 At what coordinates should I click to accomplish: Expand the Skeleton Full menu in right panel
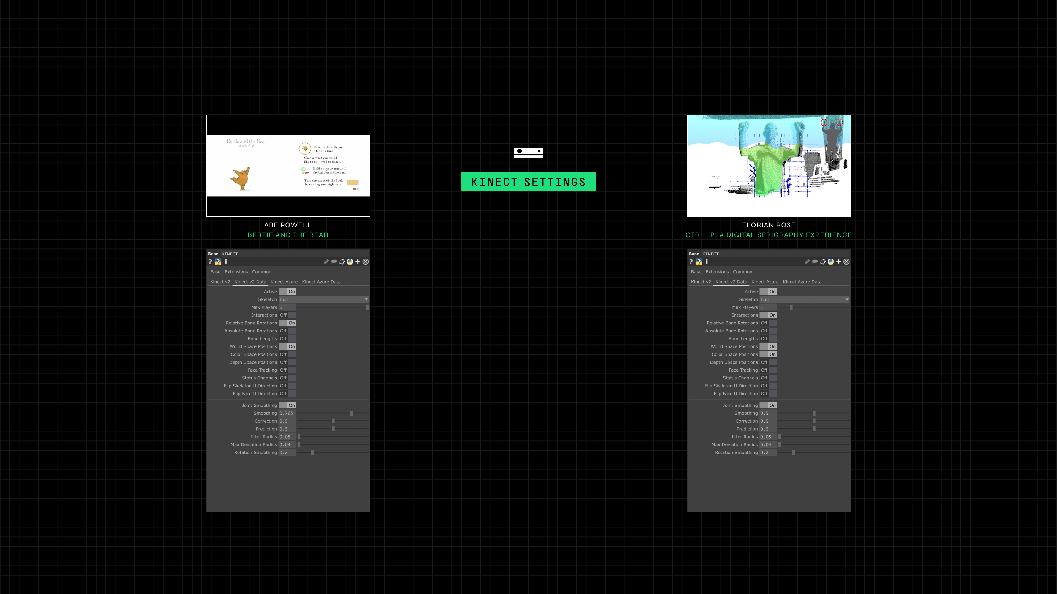tap(804, 300)
